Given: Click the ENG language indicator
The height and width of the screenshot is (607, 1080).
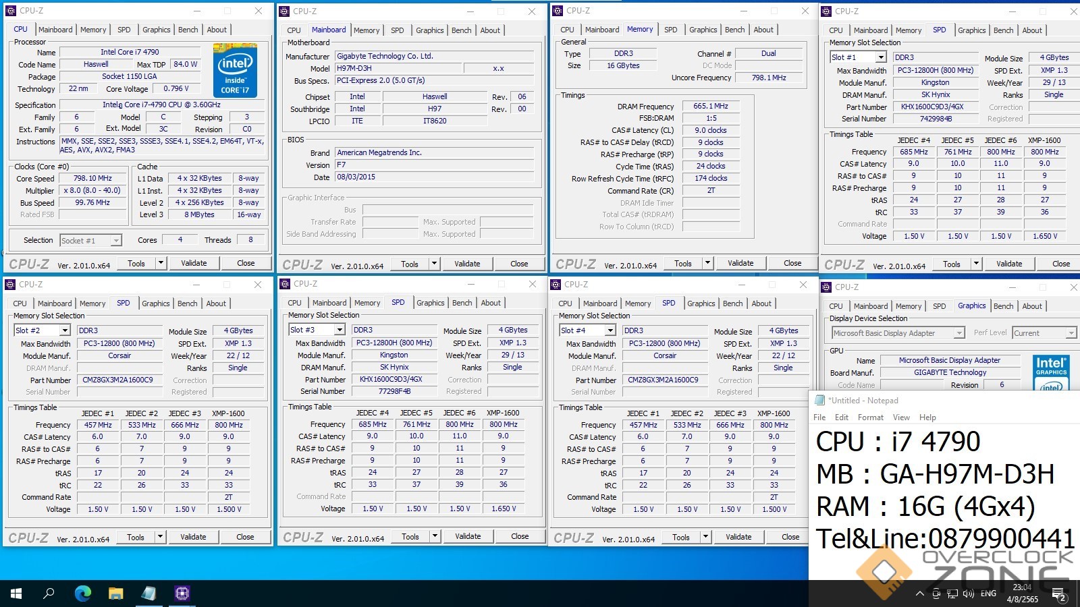Looking at the screenshot, I should coord(988,594).
